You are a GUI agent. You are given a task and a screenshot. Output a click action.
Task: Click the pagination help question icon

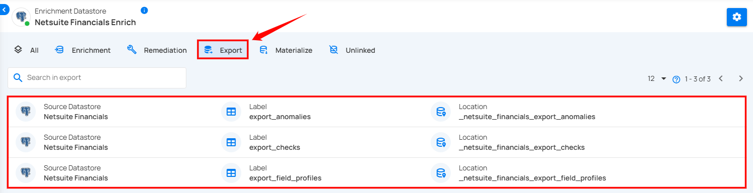click(x=676, y=79)
